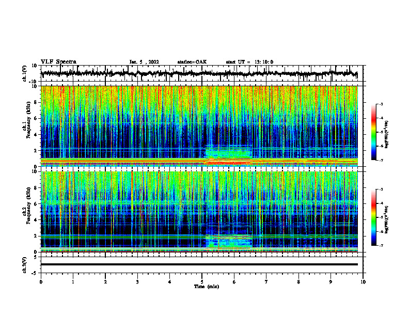Click time axis tick label "1"
This screenshot has height=316, width=409.
point(73,282)
